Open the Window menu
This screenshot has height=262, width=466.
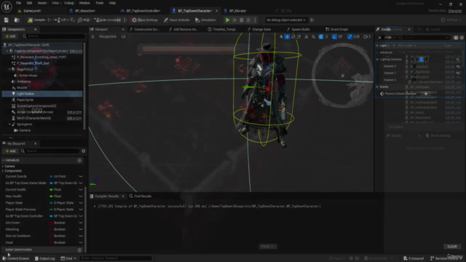84,3
